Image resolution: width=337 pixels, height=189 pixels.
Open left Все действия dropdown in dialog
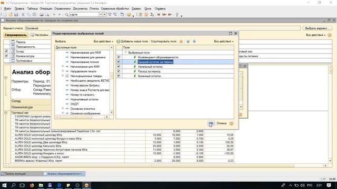(103, 41)
